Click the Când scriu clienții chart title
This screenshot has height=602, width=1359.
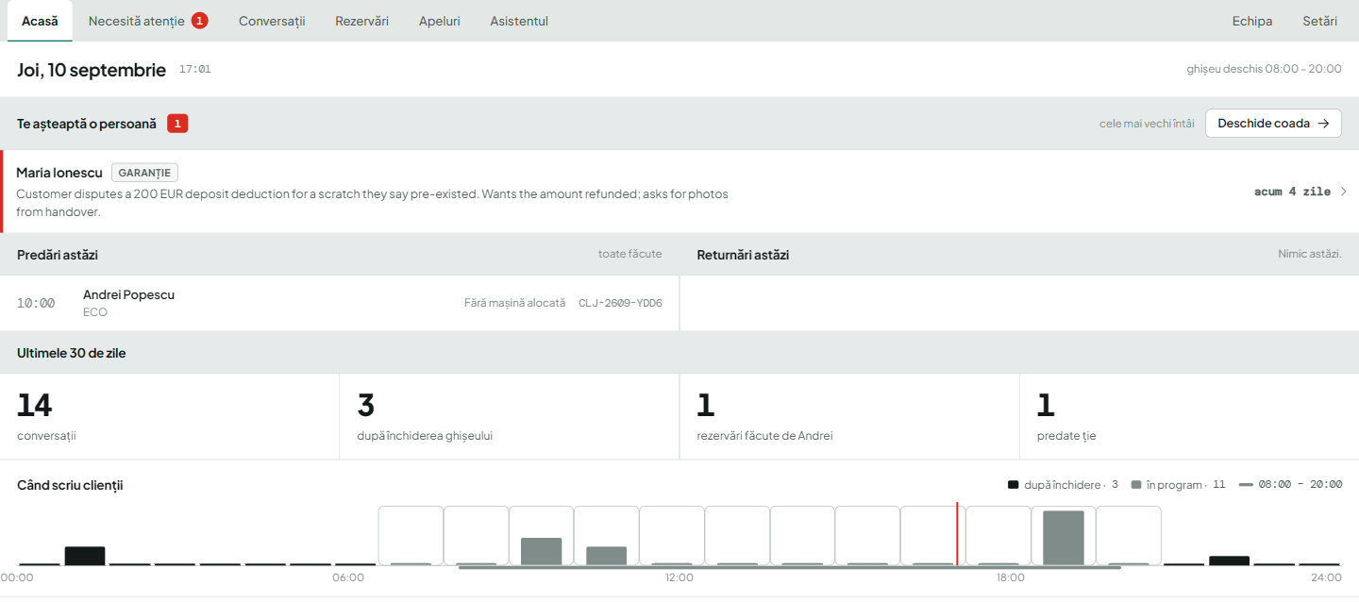click(70, 485)
